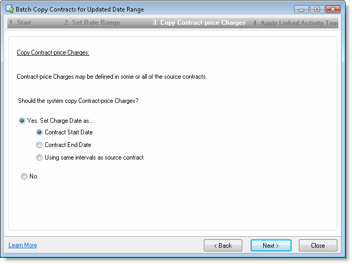Go to the '1. Start' wizard step
352x264 pixels.
tap(20, 23)
